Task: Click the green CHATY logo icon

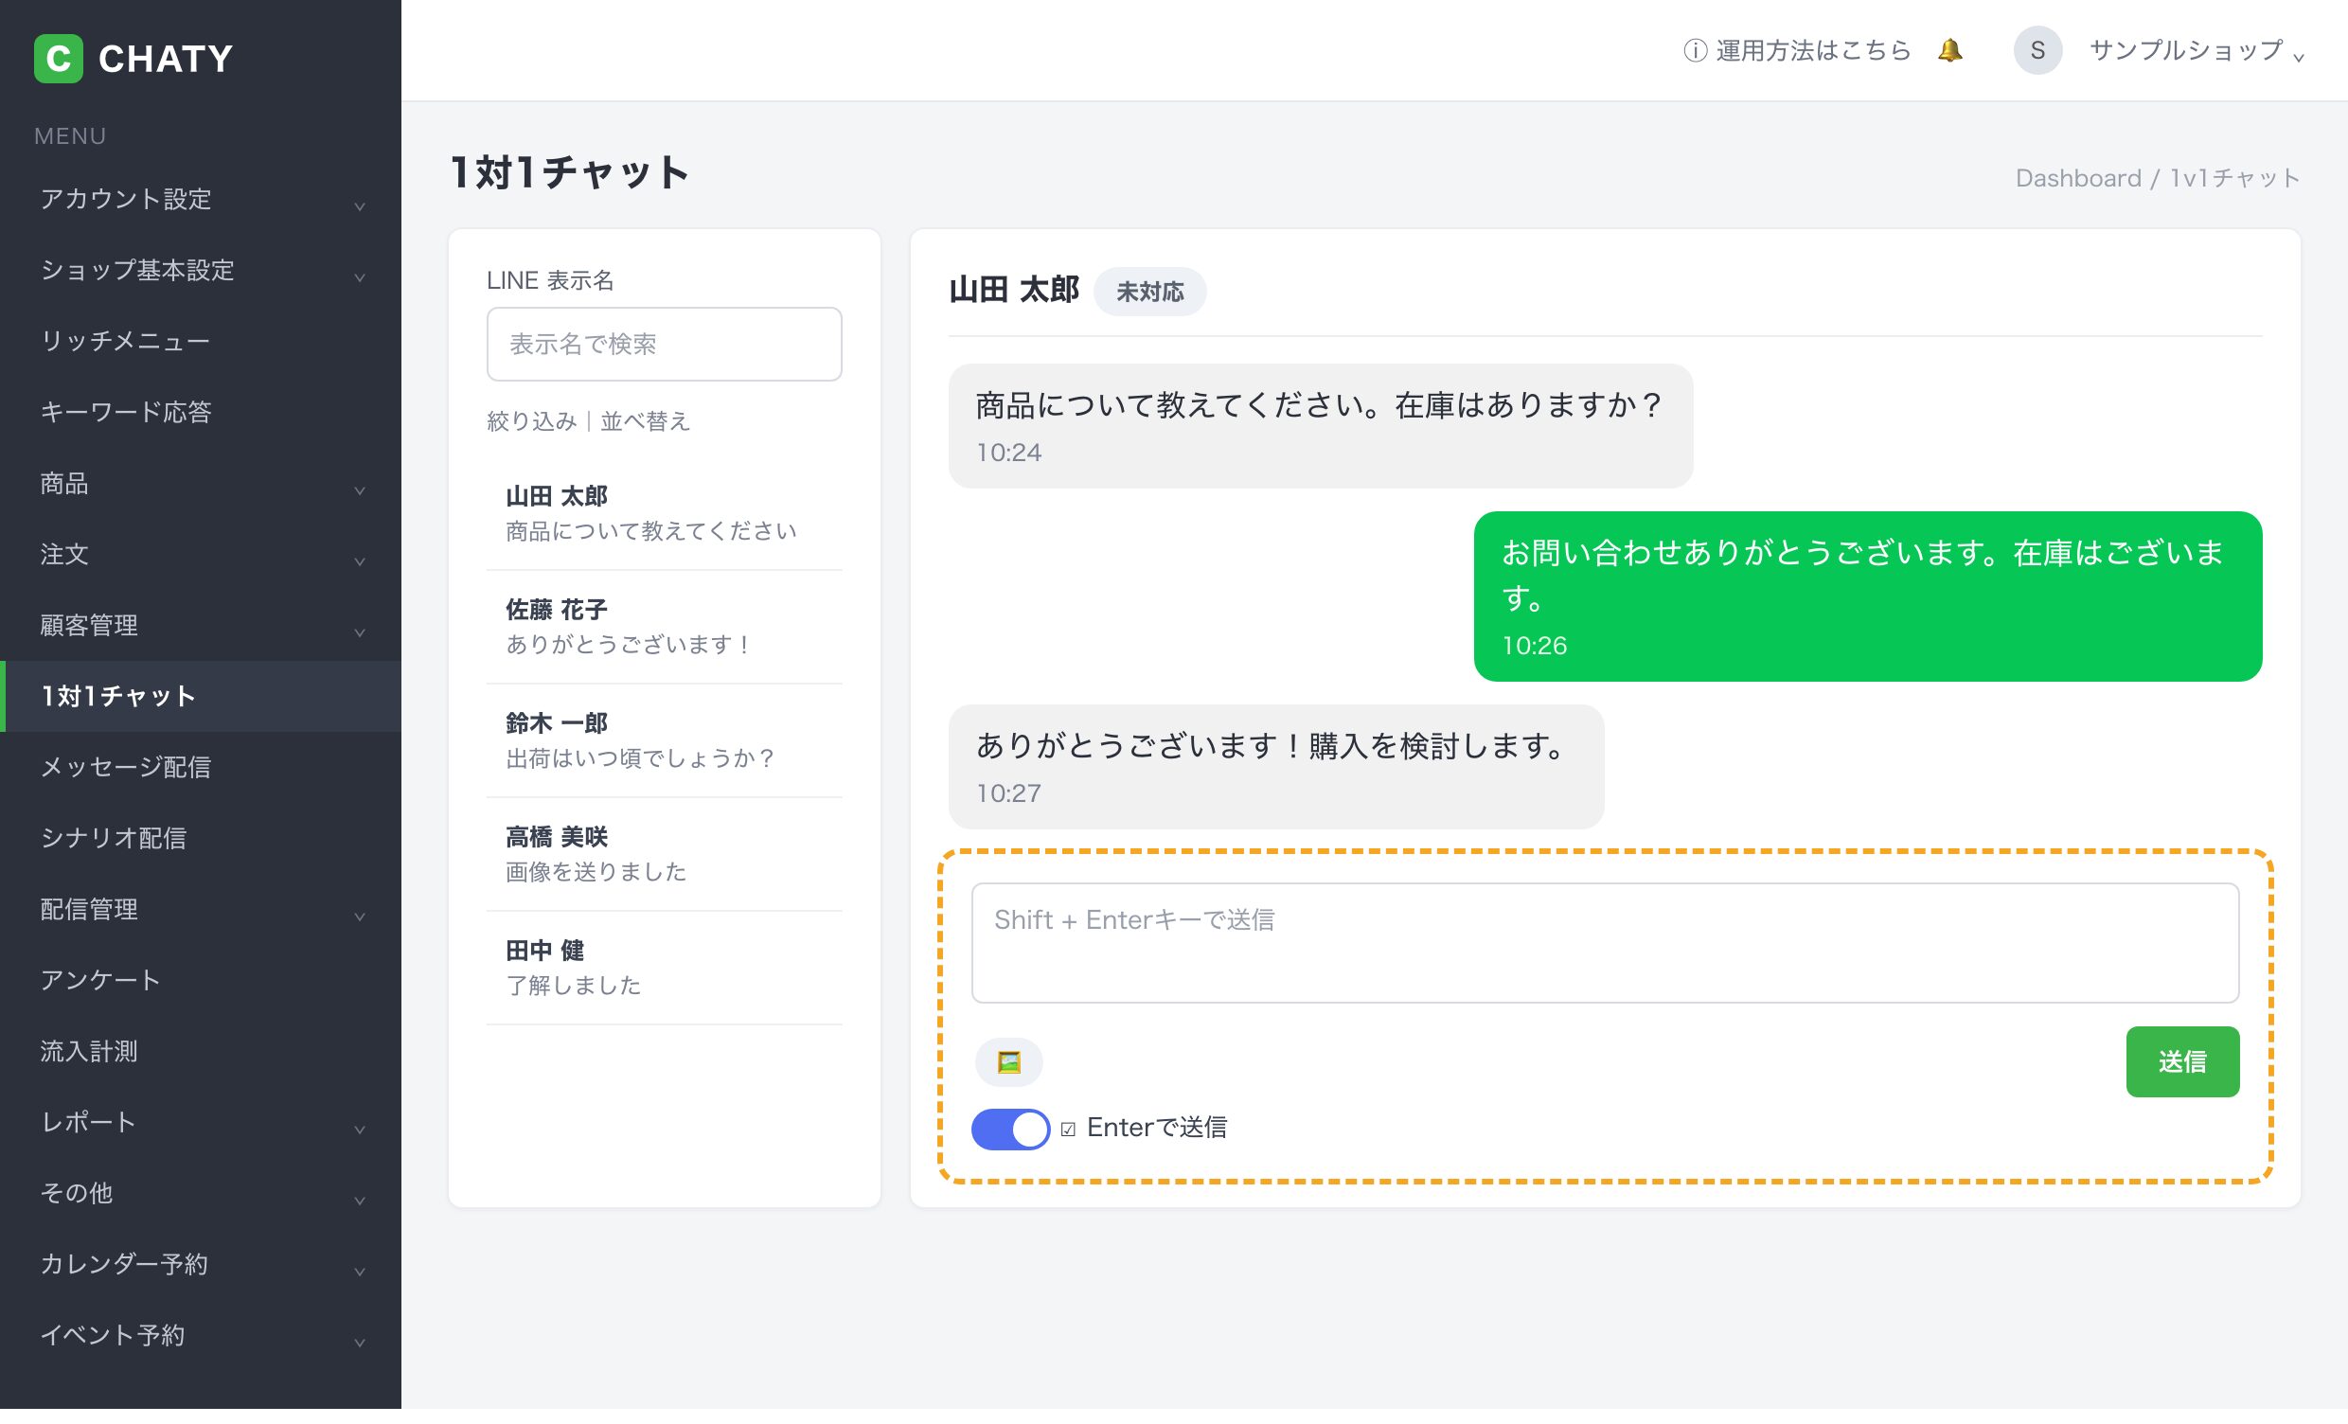Action: [x=58, y=58]
